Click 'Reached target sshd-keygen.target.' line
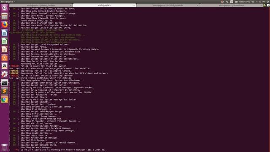This screenshot has height=152, width=270. (42, 111)
